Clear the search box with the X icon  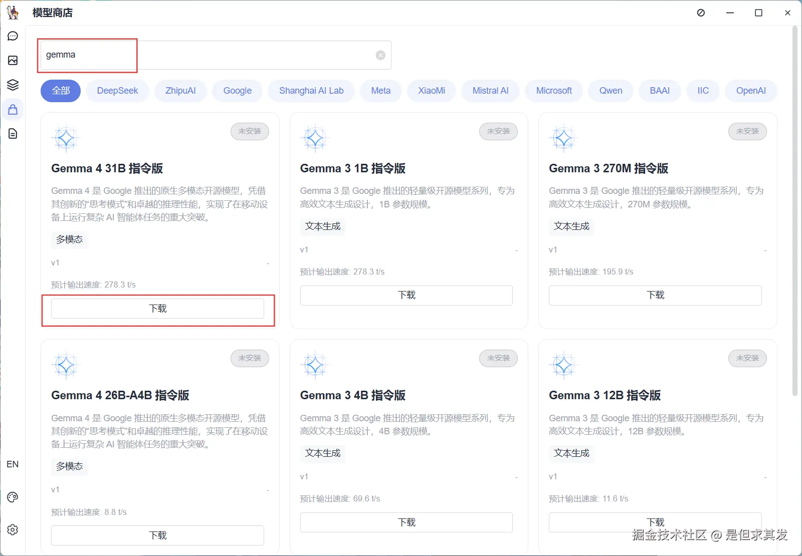point(380,55)
